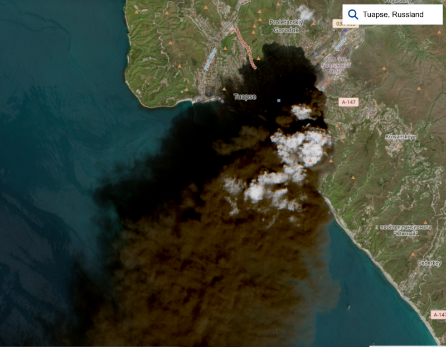Click the A-147 road shield near Tuapse refinery

(348, 102)
